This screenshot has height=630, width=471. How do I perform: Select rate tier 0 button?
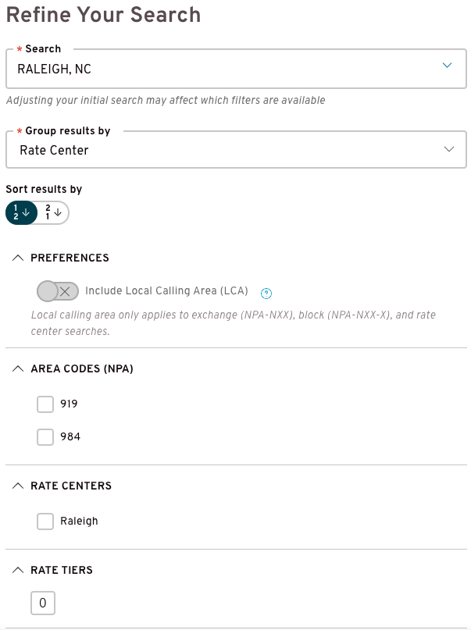[x=43, y=603]
